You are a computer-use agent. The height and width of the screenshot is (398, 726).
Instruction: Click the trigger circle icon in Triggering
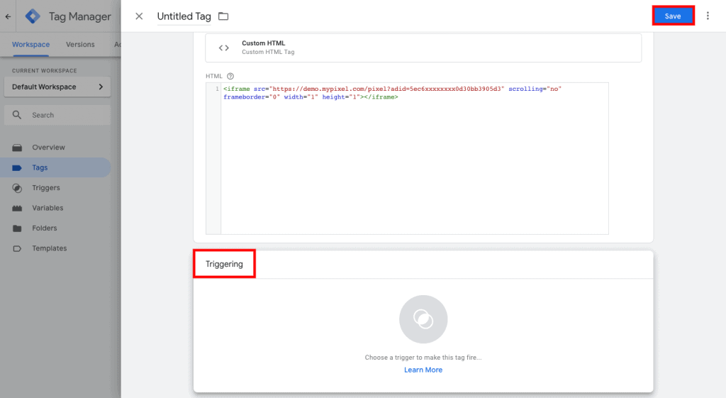423,319
